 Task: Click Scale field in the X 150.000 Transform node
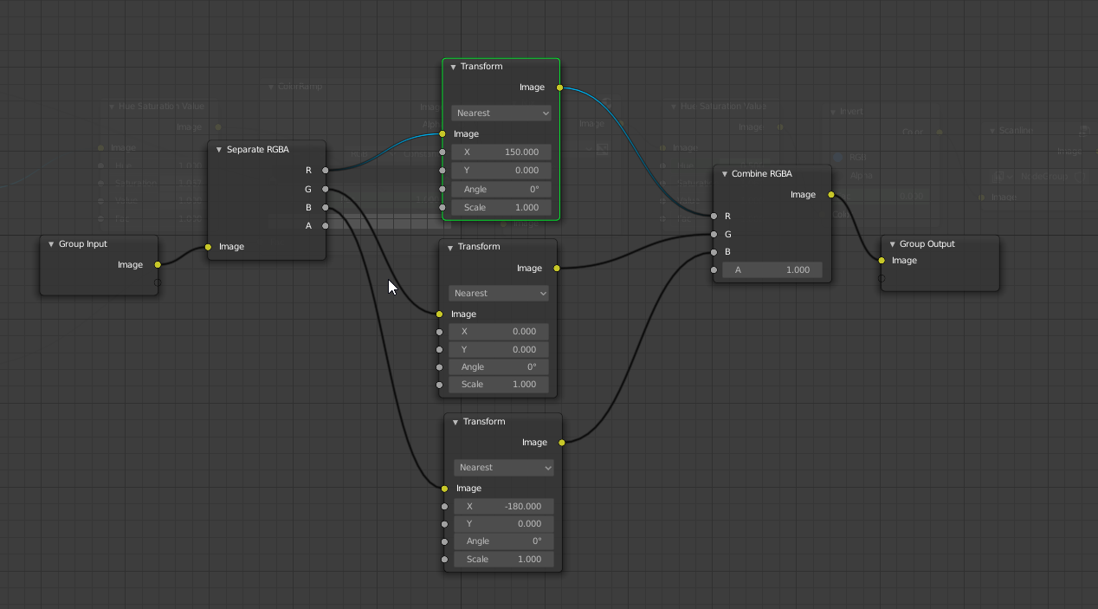point(501,207)
